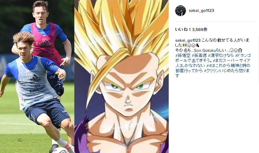Screen dimensions: 259x153
Task: Click the monkey emoji after らしい
Action: click(x=240, y=51)
